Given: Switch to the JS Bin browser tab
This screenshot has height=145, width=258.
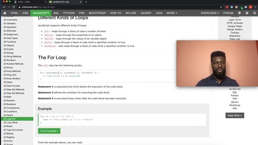Looking at the screenshot, I should tap(29, 2).
